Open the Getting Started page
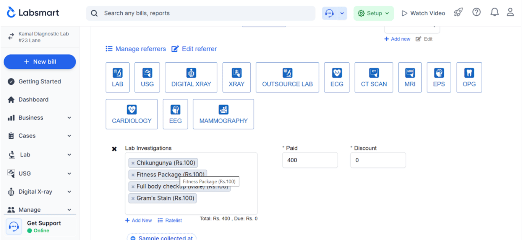This screenshot has width=522, height=240. [x=40, y=81]
